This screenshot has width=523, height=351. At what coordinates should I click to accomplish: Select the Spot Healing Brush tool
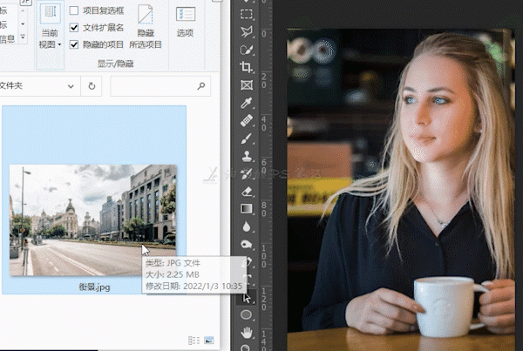(247, 121)
